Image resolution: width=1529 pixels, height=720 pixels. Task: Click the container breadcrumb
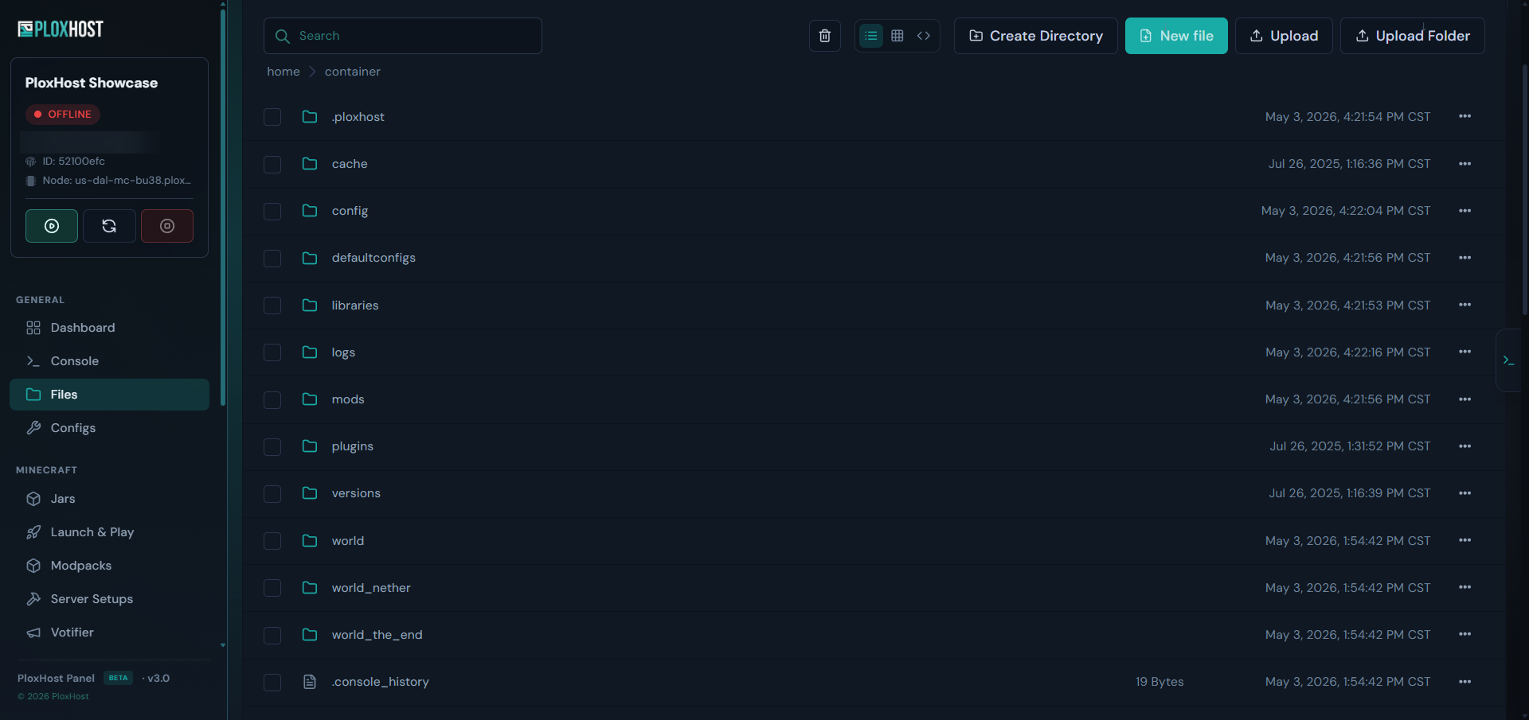click(353, 72)
